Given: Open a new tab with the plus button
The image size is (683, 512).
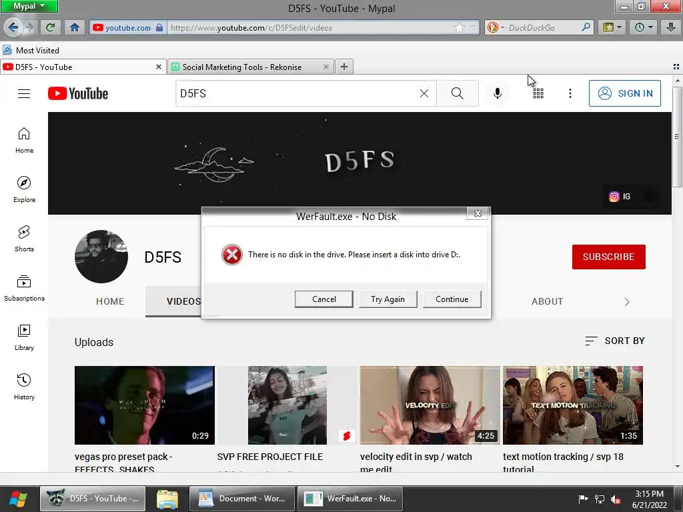Looking at the screenshot, I should pos(344,67).
